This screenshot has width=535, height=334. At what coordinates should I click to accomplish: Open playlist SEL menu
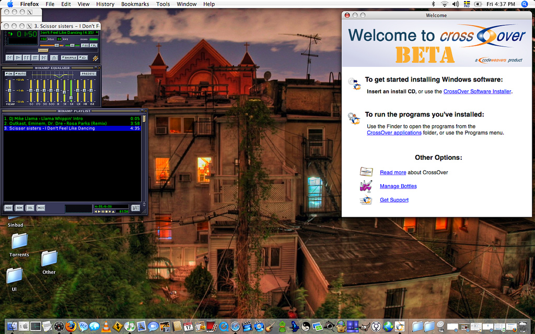coord(30,208)
